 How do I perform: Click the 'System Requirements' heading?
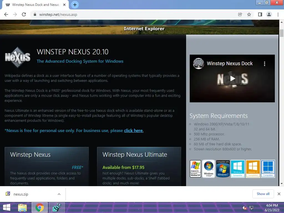(x=219, y=116)
